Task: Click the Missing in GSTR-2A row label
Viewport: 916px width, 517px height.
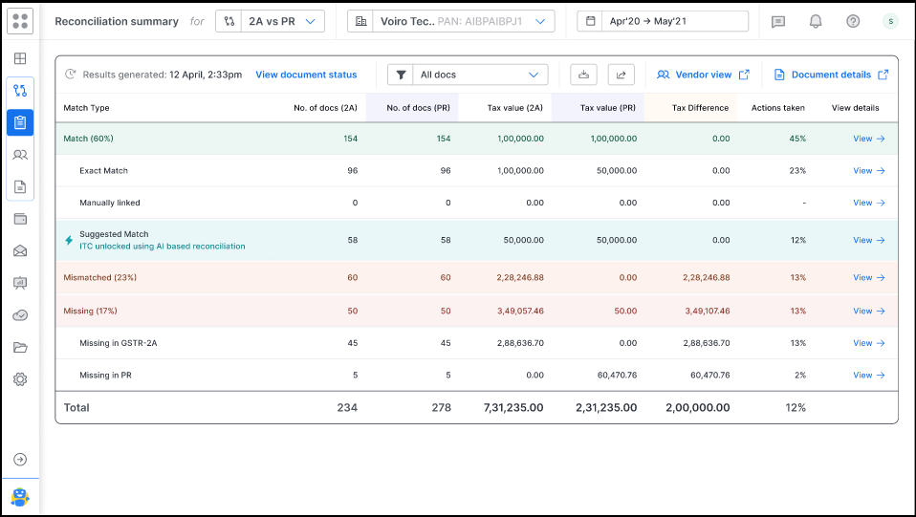Action: pyautogui.click(x=118, y=343)
